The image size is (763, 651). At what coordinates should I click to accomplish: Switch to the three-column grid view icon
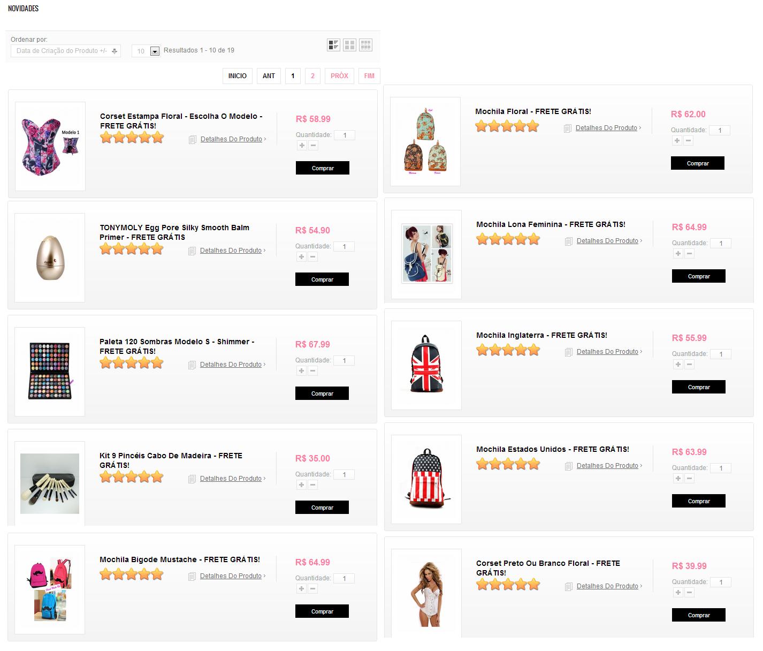tap(365, 45)
